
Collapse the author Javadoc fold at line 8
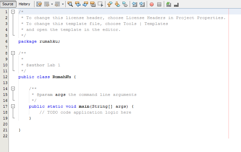click(x=13, y=53)
